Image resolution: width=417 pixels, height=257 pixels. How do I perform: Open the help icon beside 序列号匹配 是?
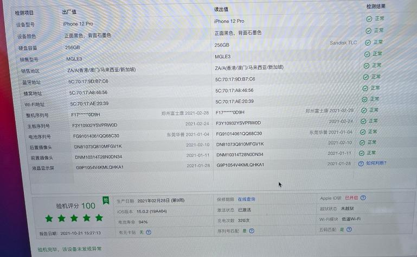point(252,231)
